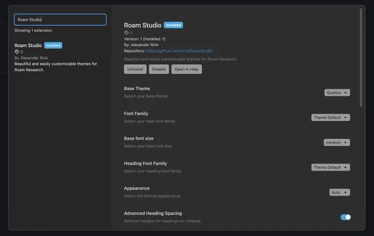Click 'By Alexander Rink' in extension list
Image resolution: width=374 pixels, height=236 pixels.
31,58
